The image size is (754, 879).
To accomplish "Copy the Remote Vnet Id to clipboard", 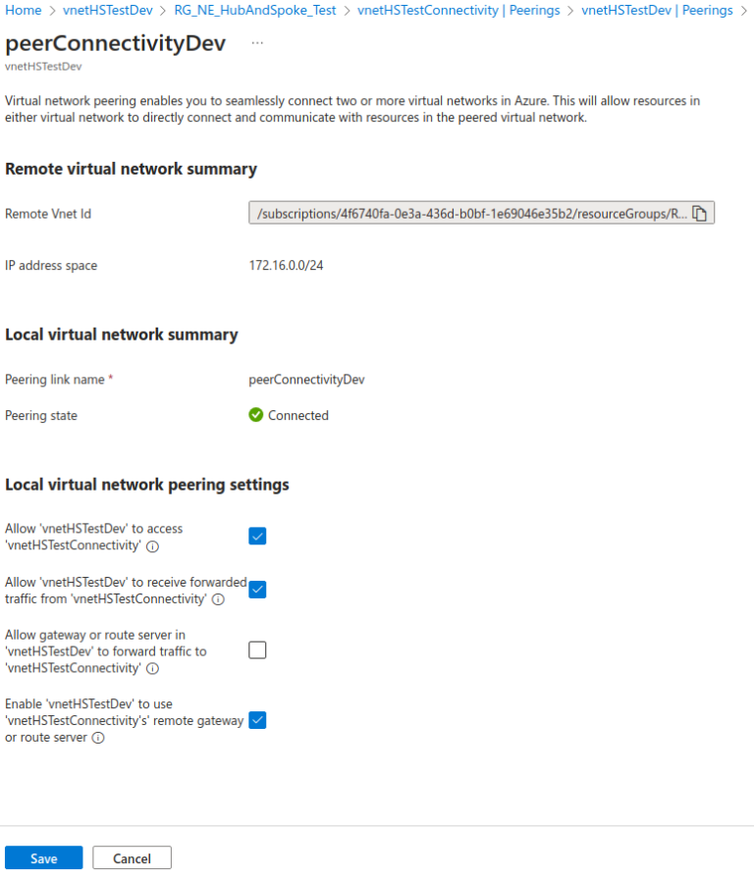I will [x=701, y=213].
